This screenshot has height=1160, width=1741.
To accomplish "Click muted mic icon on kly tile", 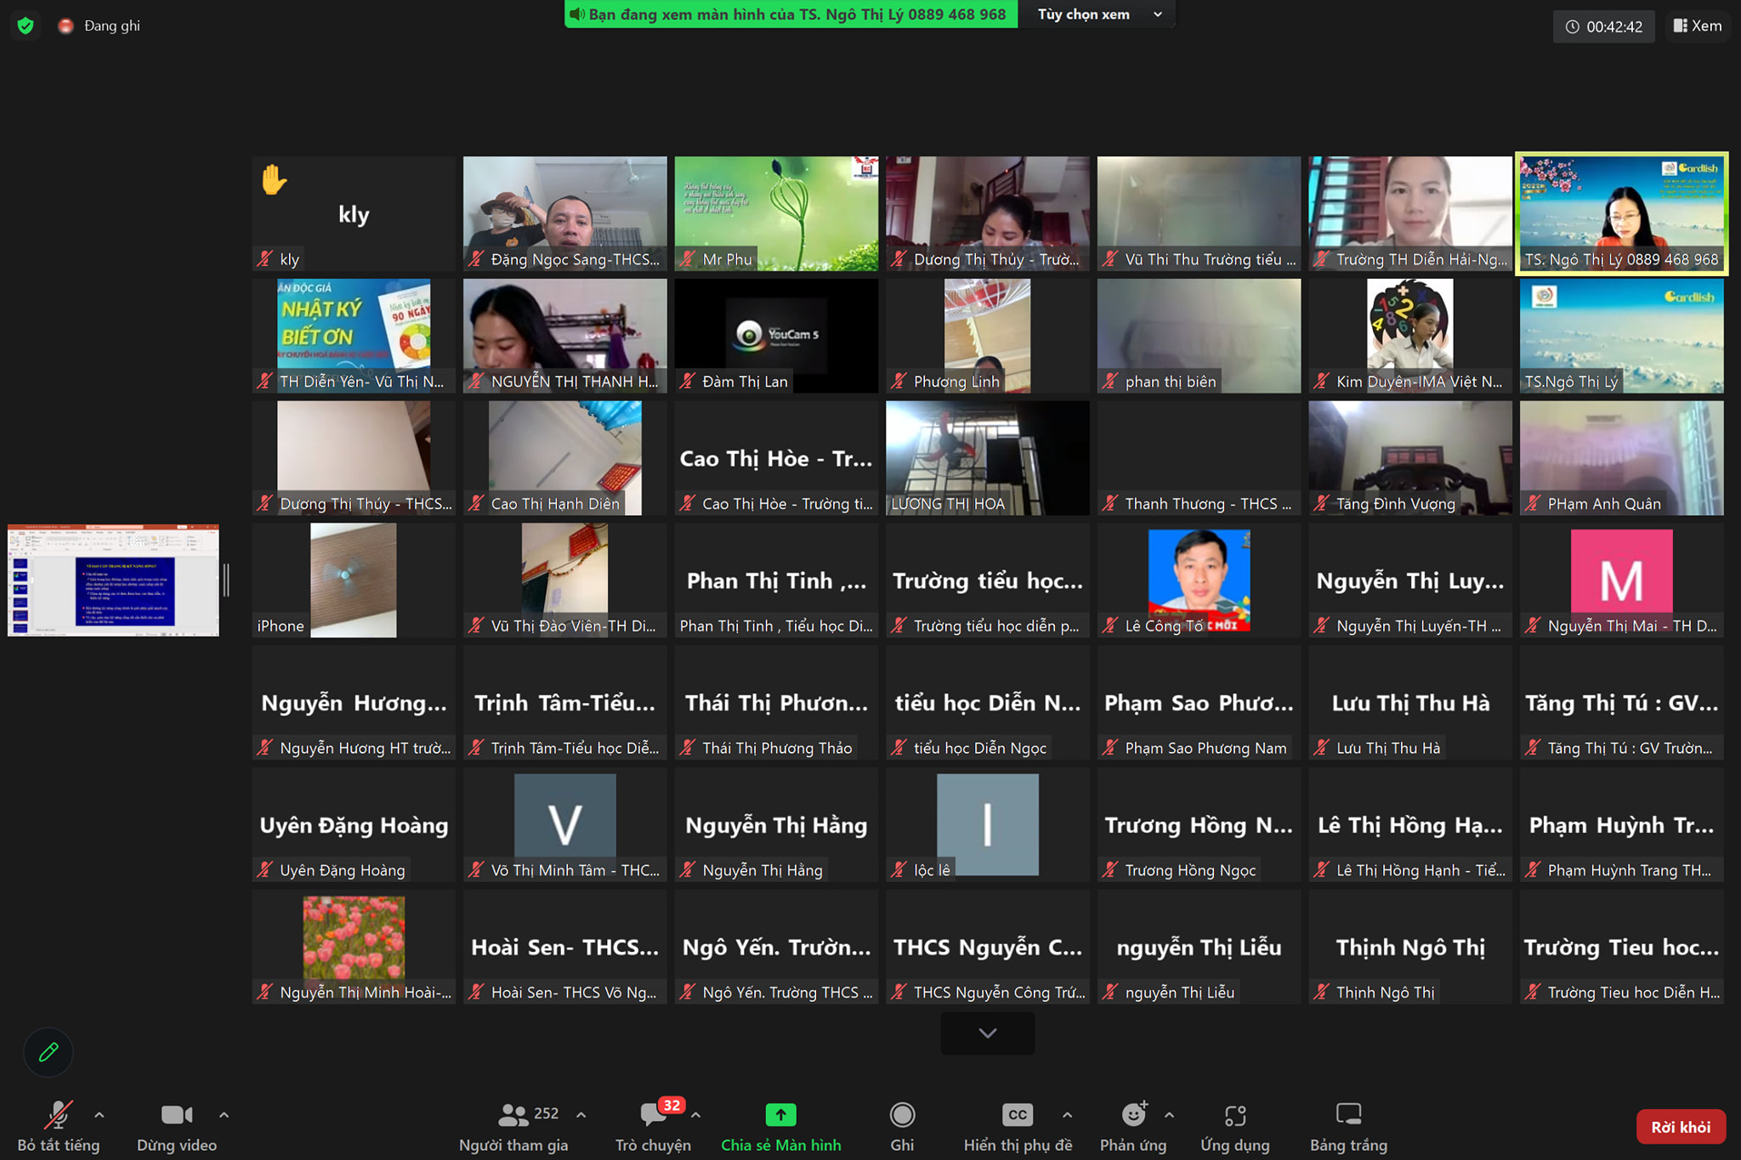I will [265, 259].
